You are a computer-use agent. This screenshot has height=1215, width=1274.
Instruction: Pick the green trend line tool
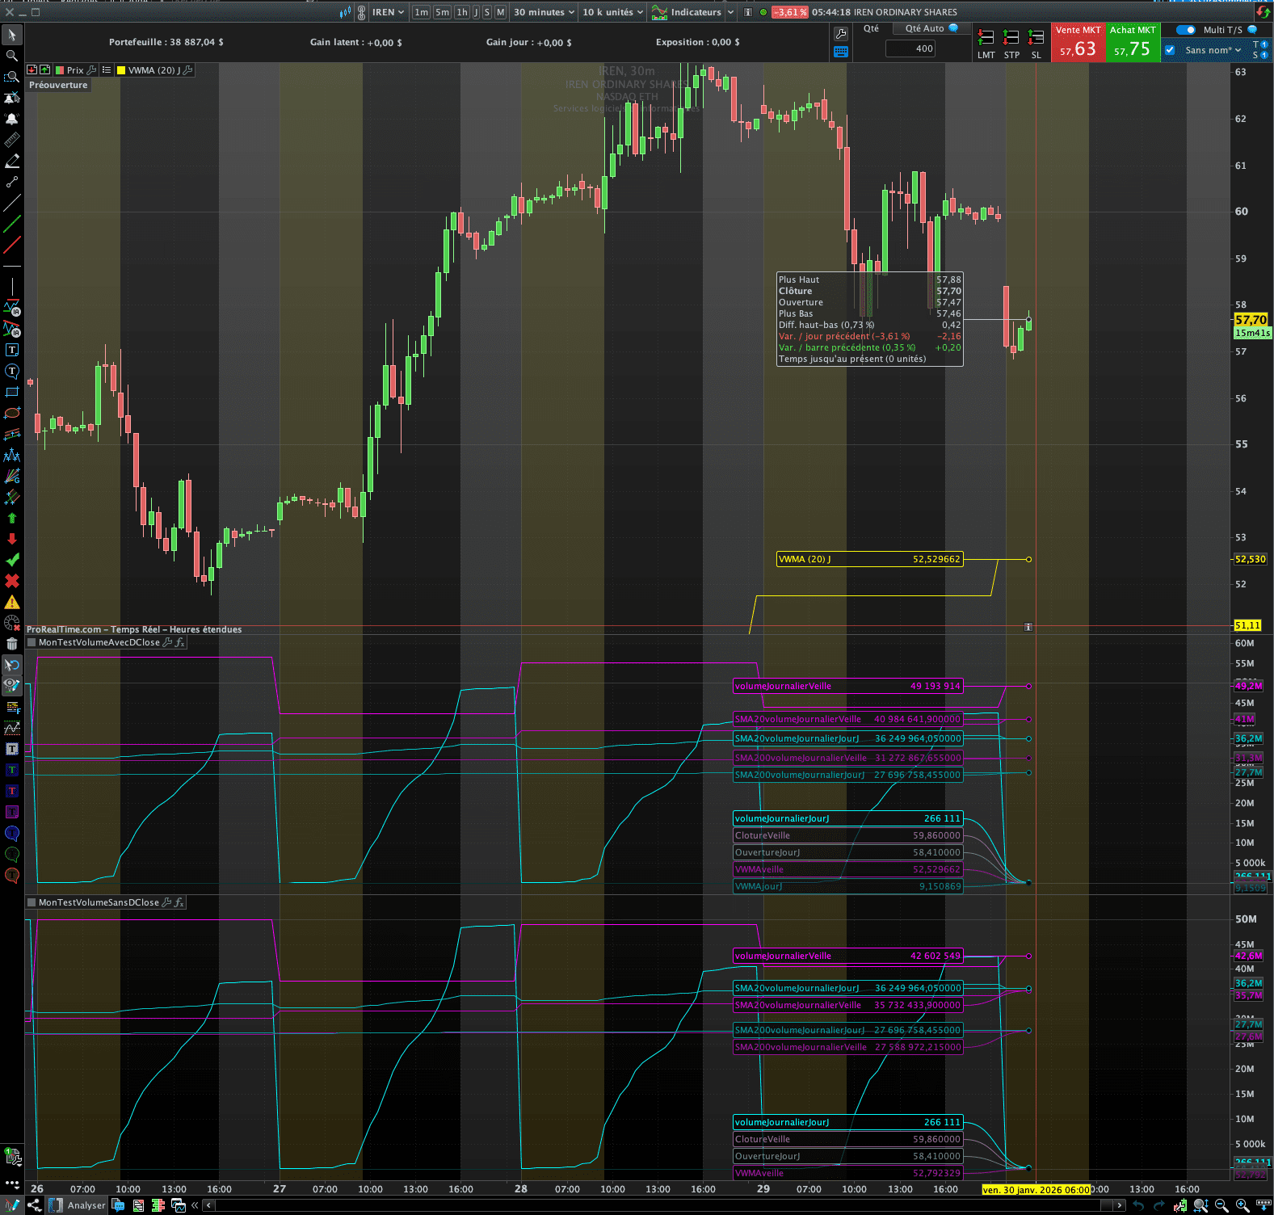12,224
